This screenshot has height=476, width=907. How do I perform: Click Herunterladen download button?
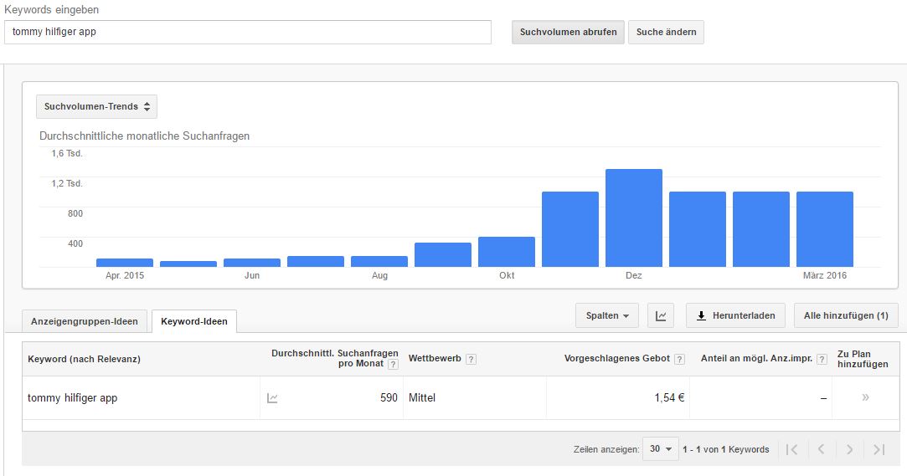click(x=735, y=315)
